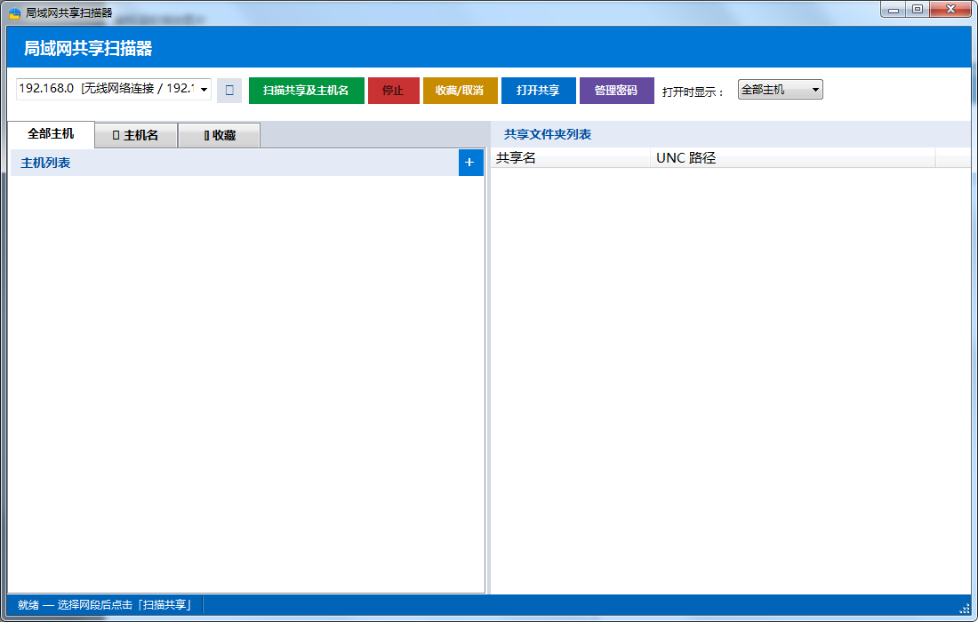Expand the 打开时显示 全部主机 dropdown
The width and height of the screenshot is (978, 622).
(780, 90)
